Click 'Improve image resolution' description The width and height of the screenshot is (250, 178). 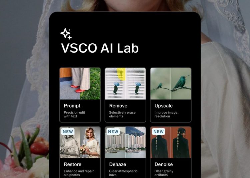166,114
